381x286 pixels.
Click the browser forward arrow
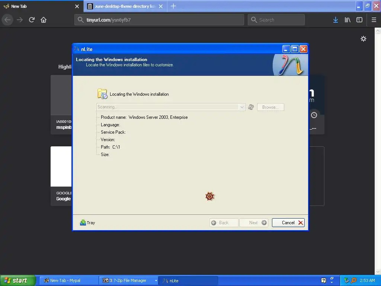point(20,20)
